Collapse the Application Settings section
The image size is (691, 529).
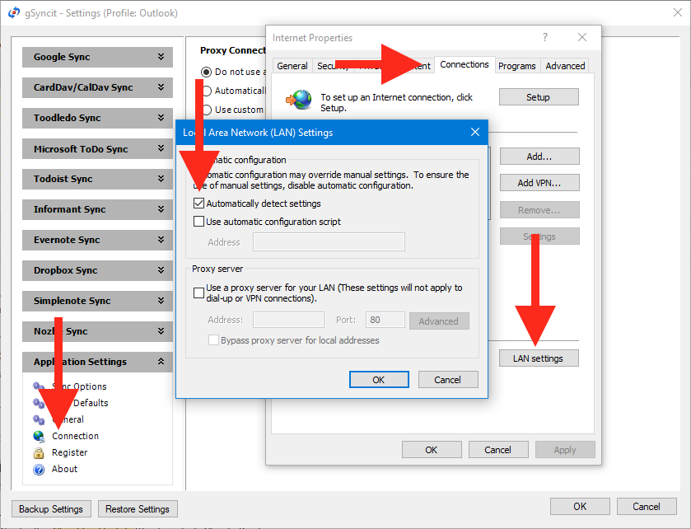click(97, 362)
